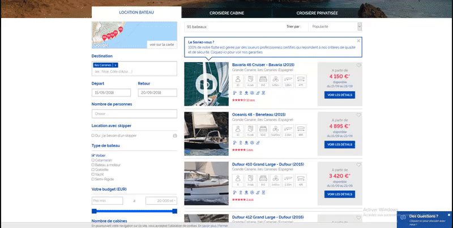The image size is (453, 228).
Task: Open the photo camera overlay on Bavaria 46 image
Action: pos(206,84)
